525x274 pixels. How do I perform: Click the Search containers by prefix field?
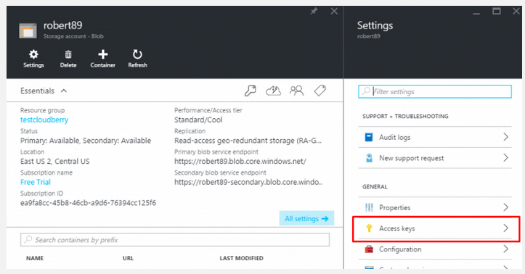point(175,240)
